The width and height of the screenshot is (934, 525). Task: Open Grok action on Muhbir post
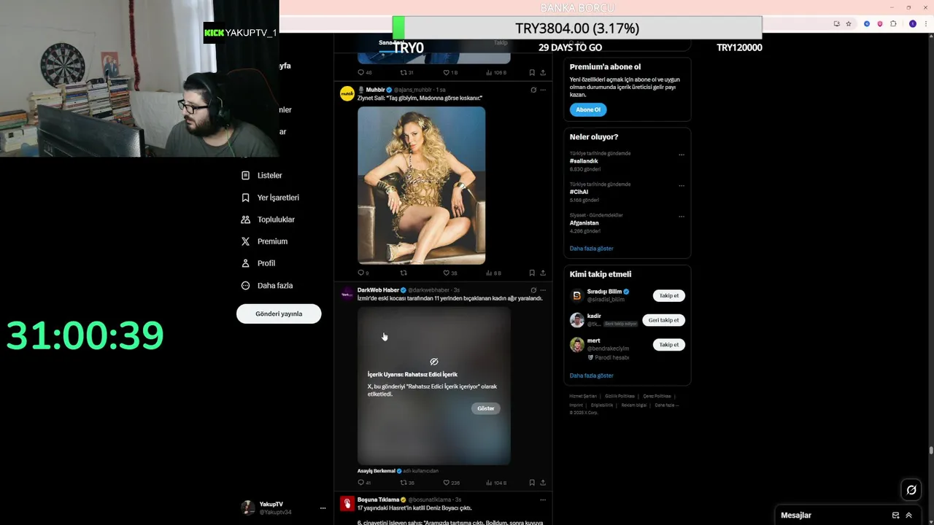533,90
